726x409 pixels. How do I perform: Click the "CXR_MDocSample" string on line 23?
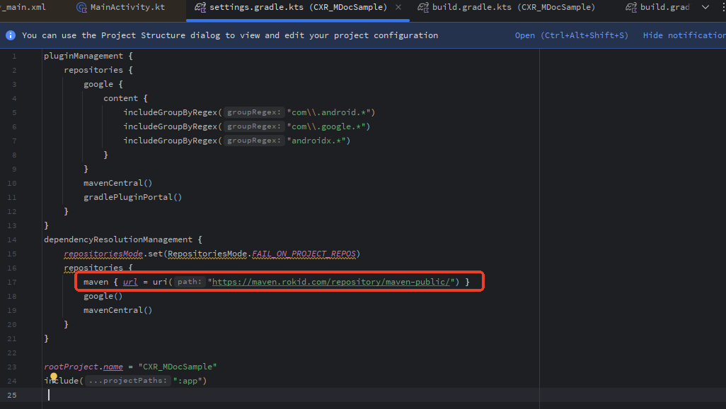[178, 367]
